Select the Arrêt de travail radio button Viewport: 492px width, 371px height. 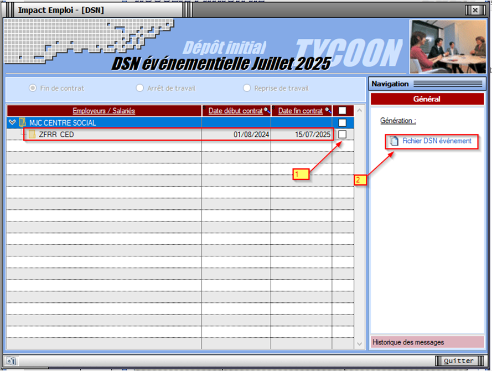[139, 88]
